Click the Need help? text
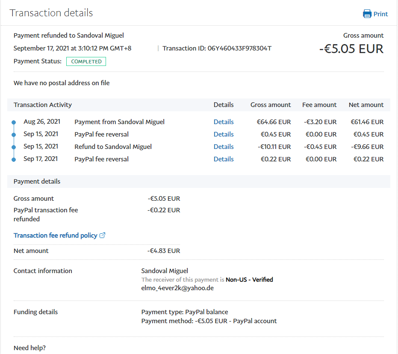Viewport: 398px width, 354px height. click(29, 348)
